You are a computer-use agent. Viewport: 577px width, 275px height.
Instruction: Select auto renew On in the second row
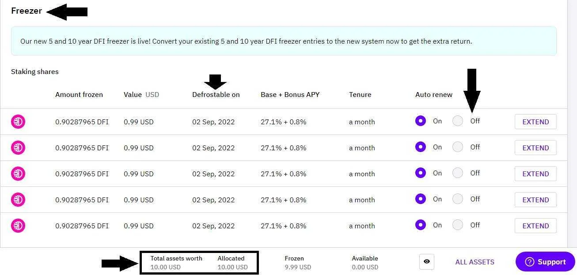click(x=421, y=147)
